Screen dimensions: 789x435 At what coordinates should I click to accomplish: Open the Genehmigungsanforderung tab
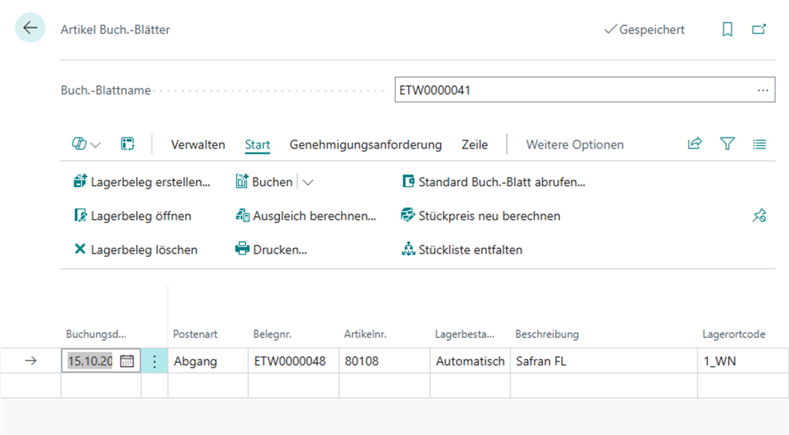click(x=366, y=145)
